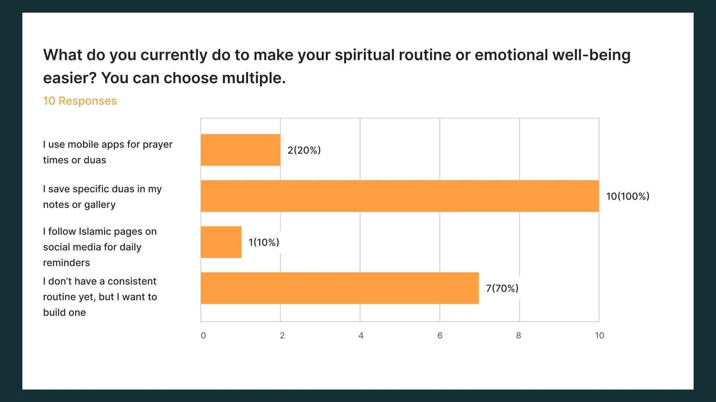
Task: Click the orange bar for mobile apps
Action: pyautogui.click(x=240, y=150)
